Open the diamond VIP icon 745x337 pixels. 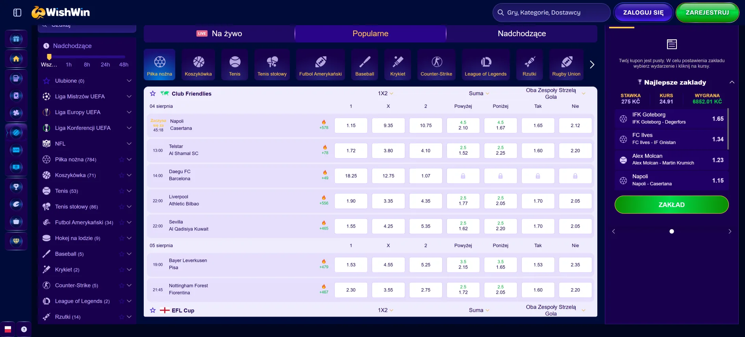[x=16, y=241]
